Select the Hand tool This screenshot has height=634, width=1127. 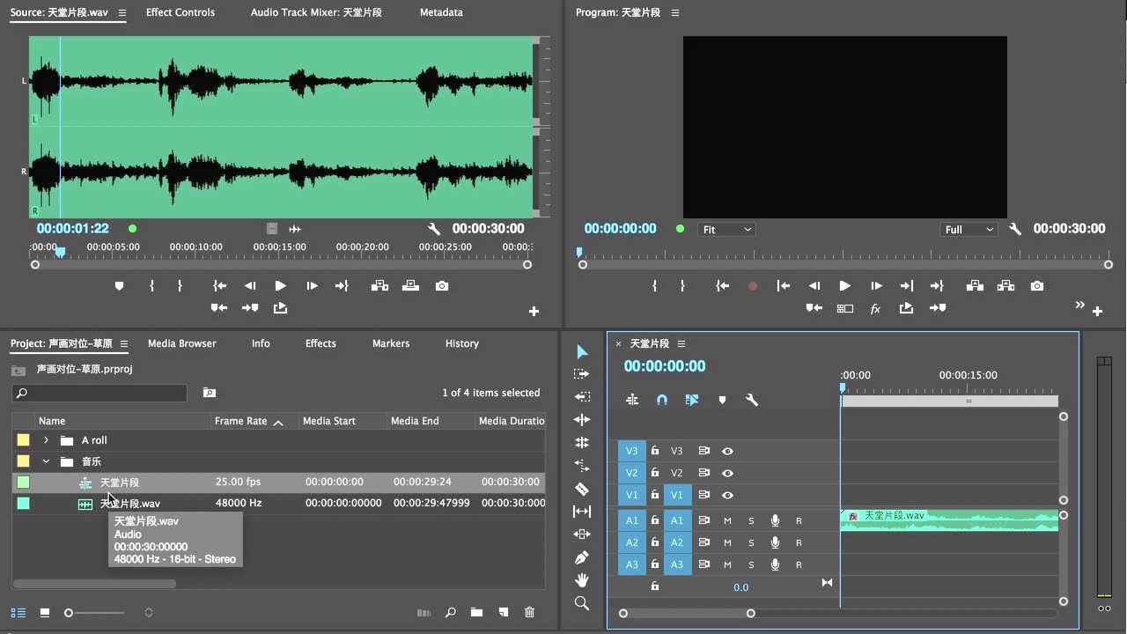(x=581, y=580)
